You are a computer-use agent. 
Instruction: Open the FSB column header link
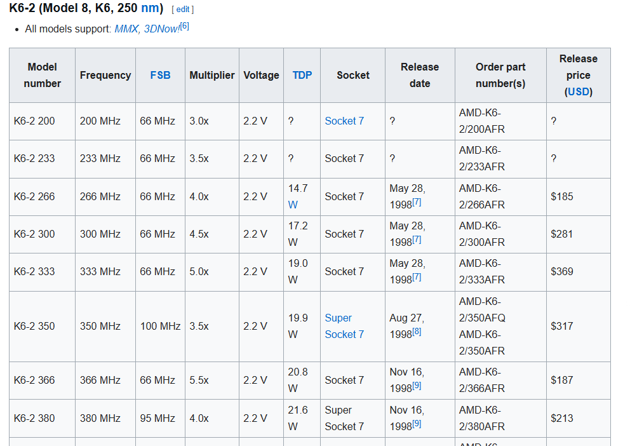pos(160,75)
